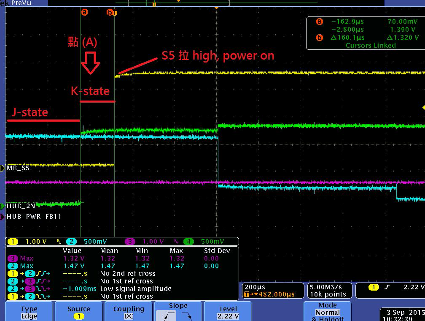Click the -162.9µs cursor a time readout
Screen dimensions: 425x321
(x=347, y=22)
